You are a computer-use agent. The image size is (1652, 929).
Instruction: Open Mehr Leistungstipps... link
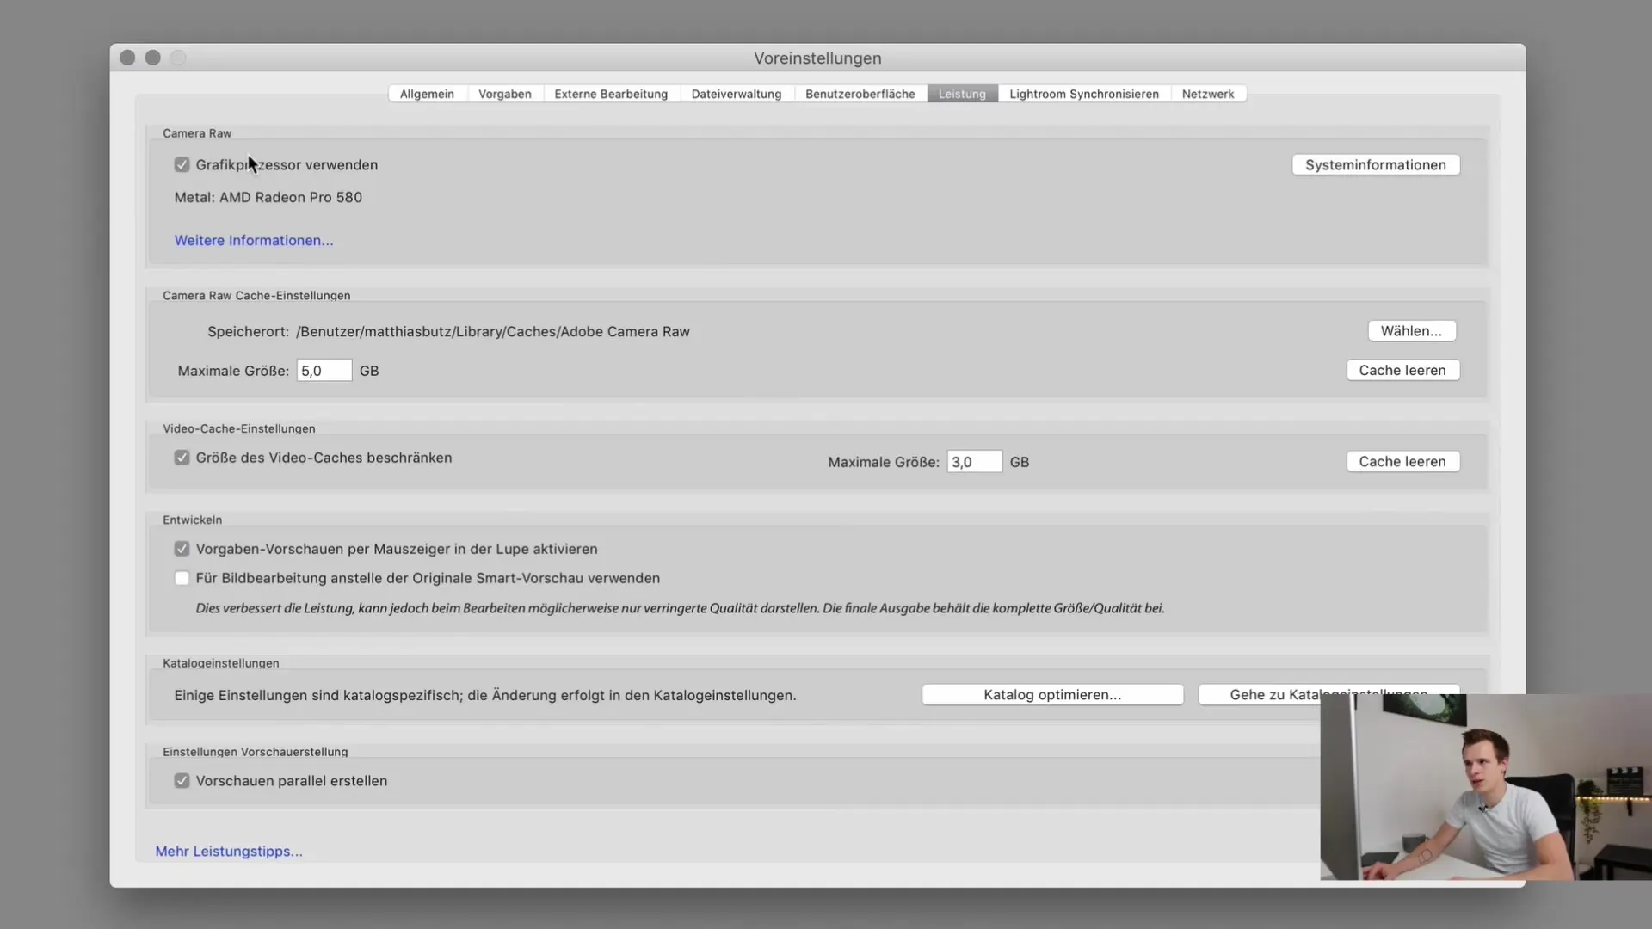point(229,852)
